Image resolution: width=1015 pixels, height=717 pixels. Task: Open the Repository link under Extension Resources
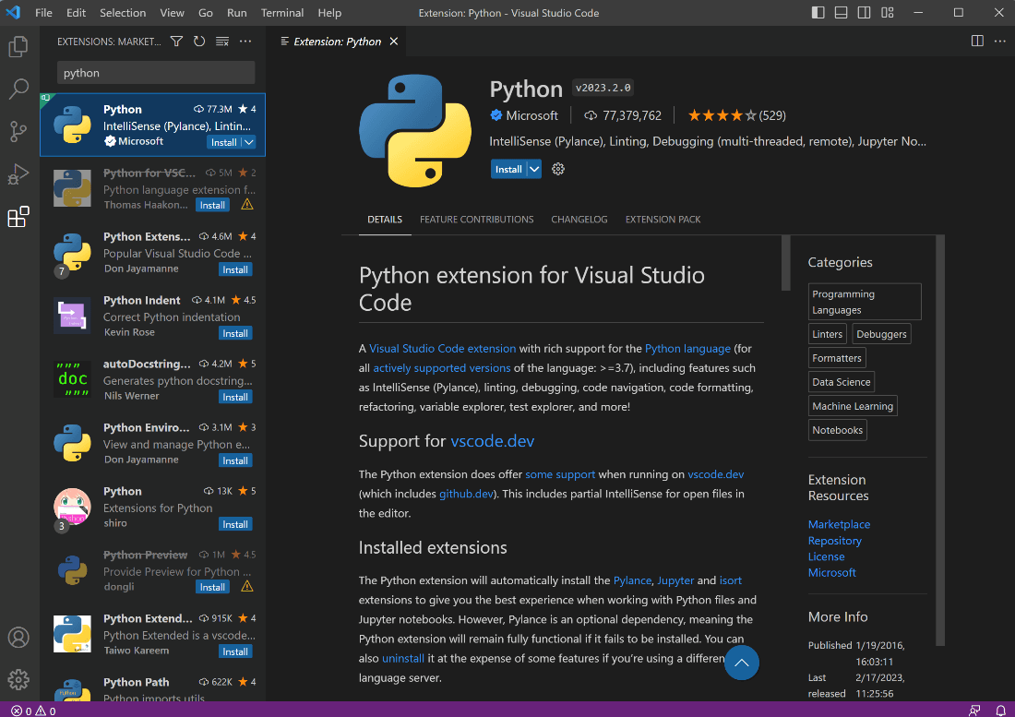834,541
